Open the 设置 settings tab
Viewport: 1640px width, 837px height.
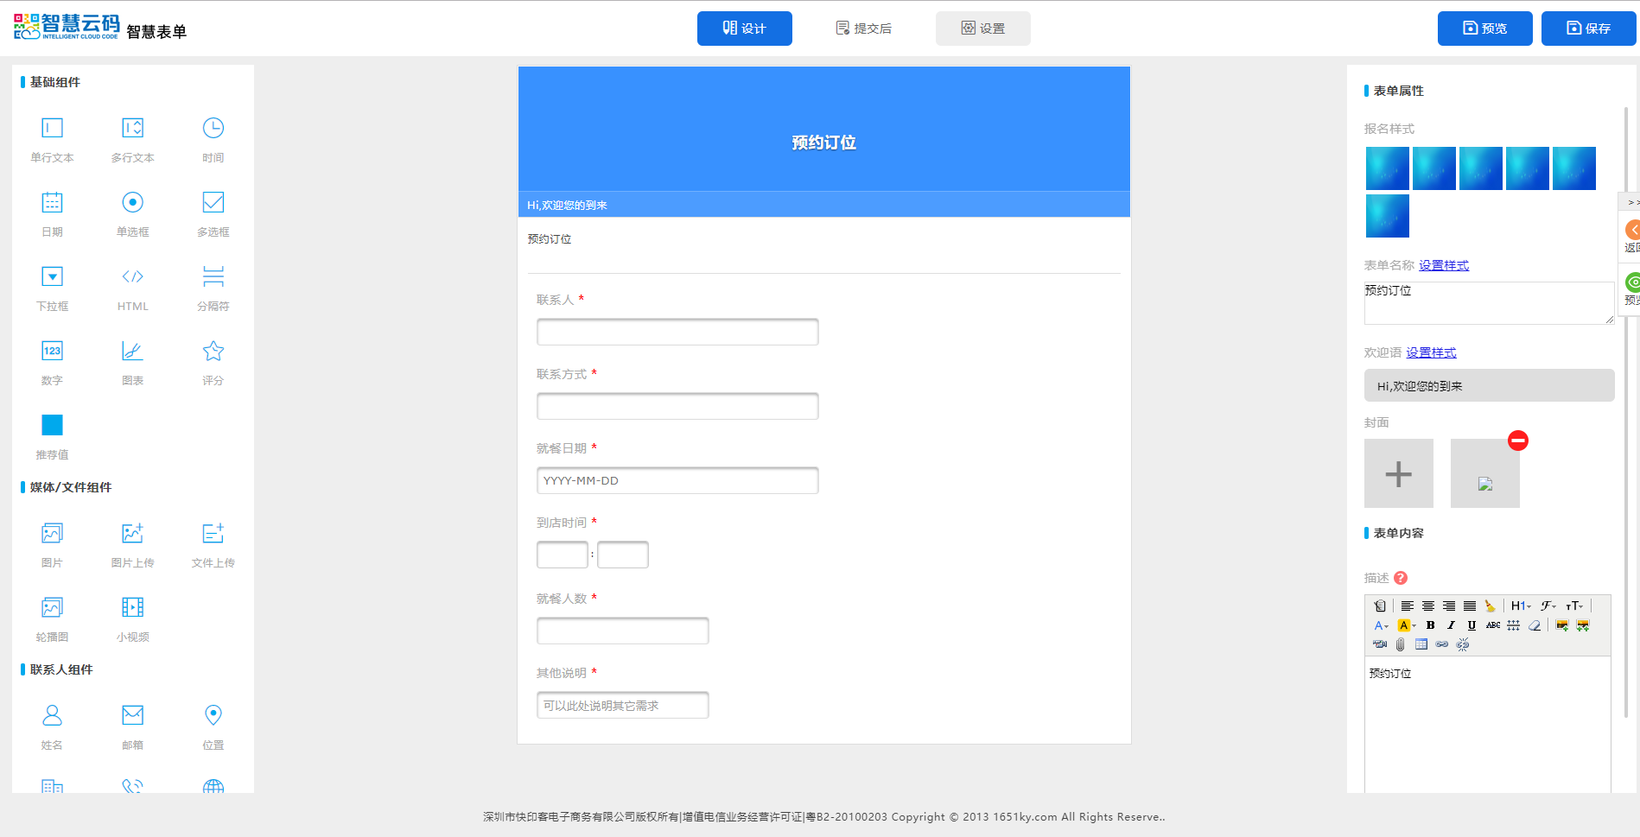click(982, 29)
